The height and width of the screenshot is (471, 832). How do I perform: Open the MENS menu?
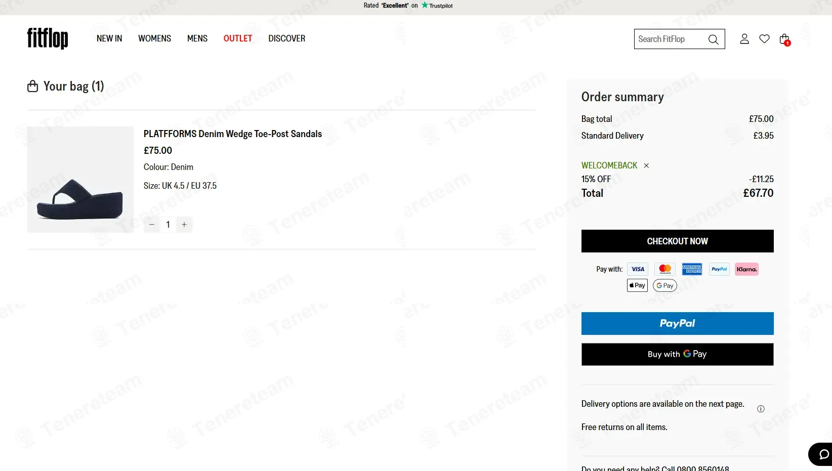(197, 38)
